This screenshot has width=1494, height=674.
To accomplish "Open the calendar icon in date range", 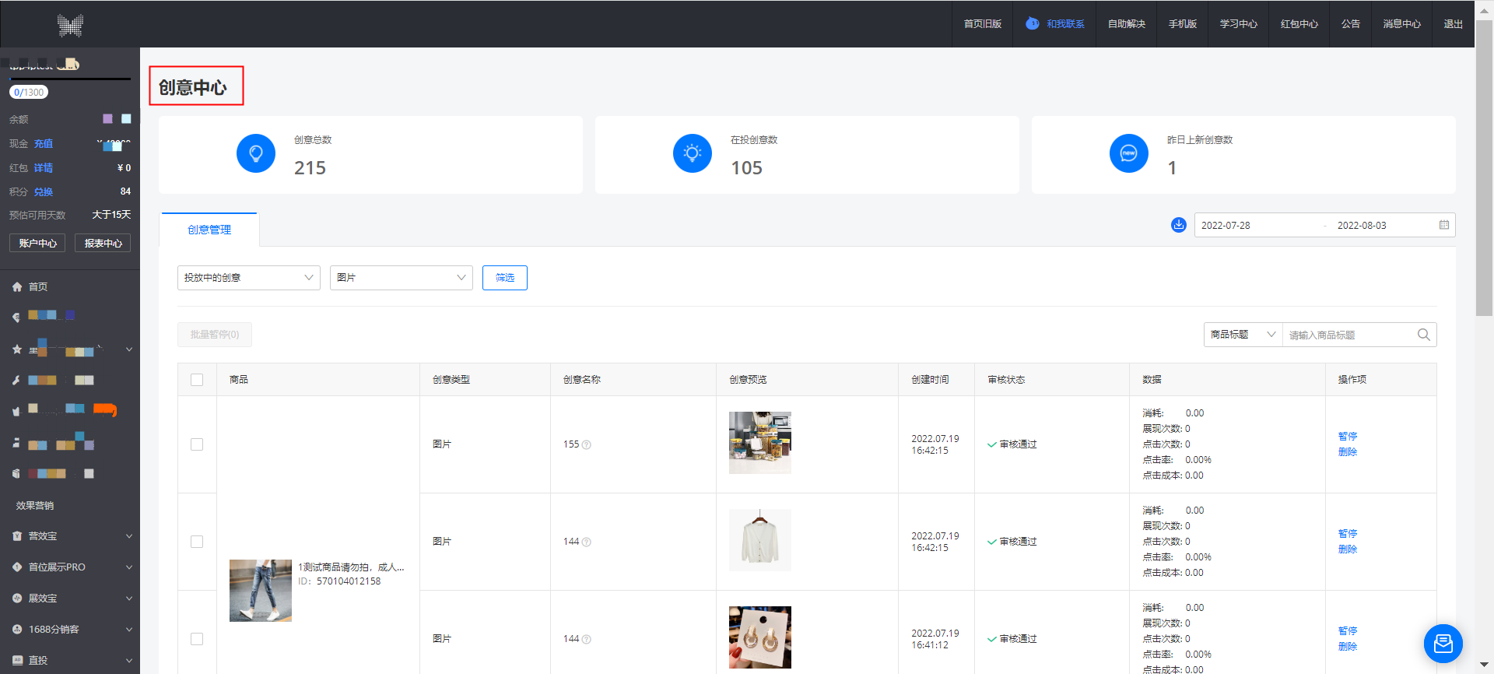I will click(x=1443, y=225).
